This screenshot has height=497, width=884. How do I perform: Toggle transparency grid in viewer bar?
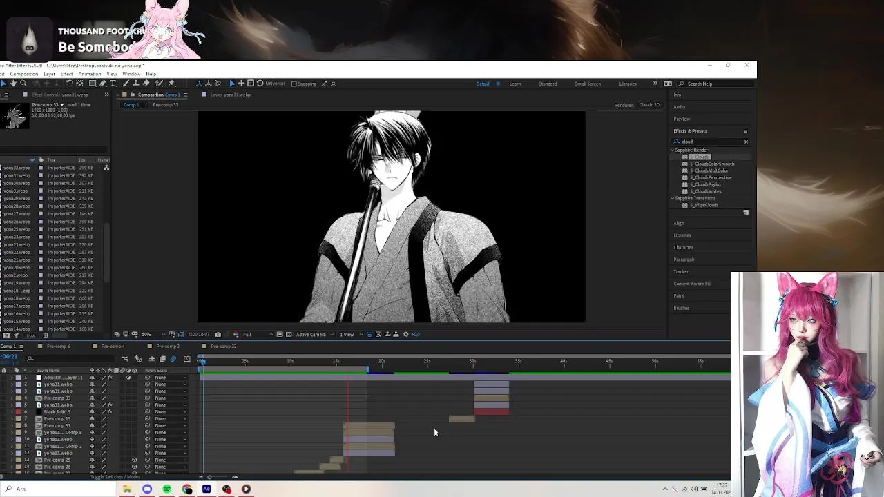pos(289,334)
